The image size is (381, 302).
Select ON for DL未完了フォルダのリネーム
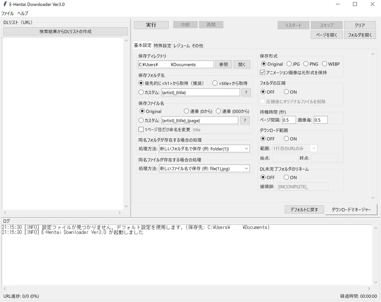[290, 177]
